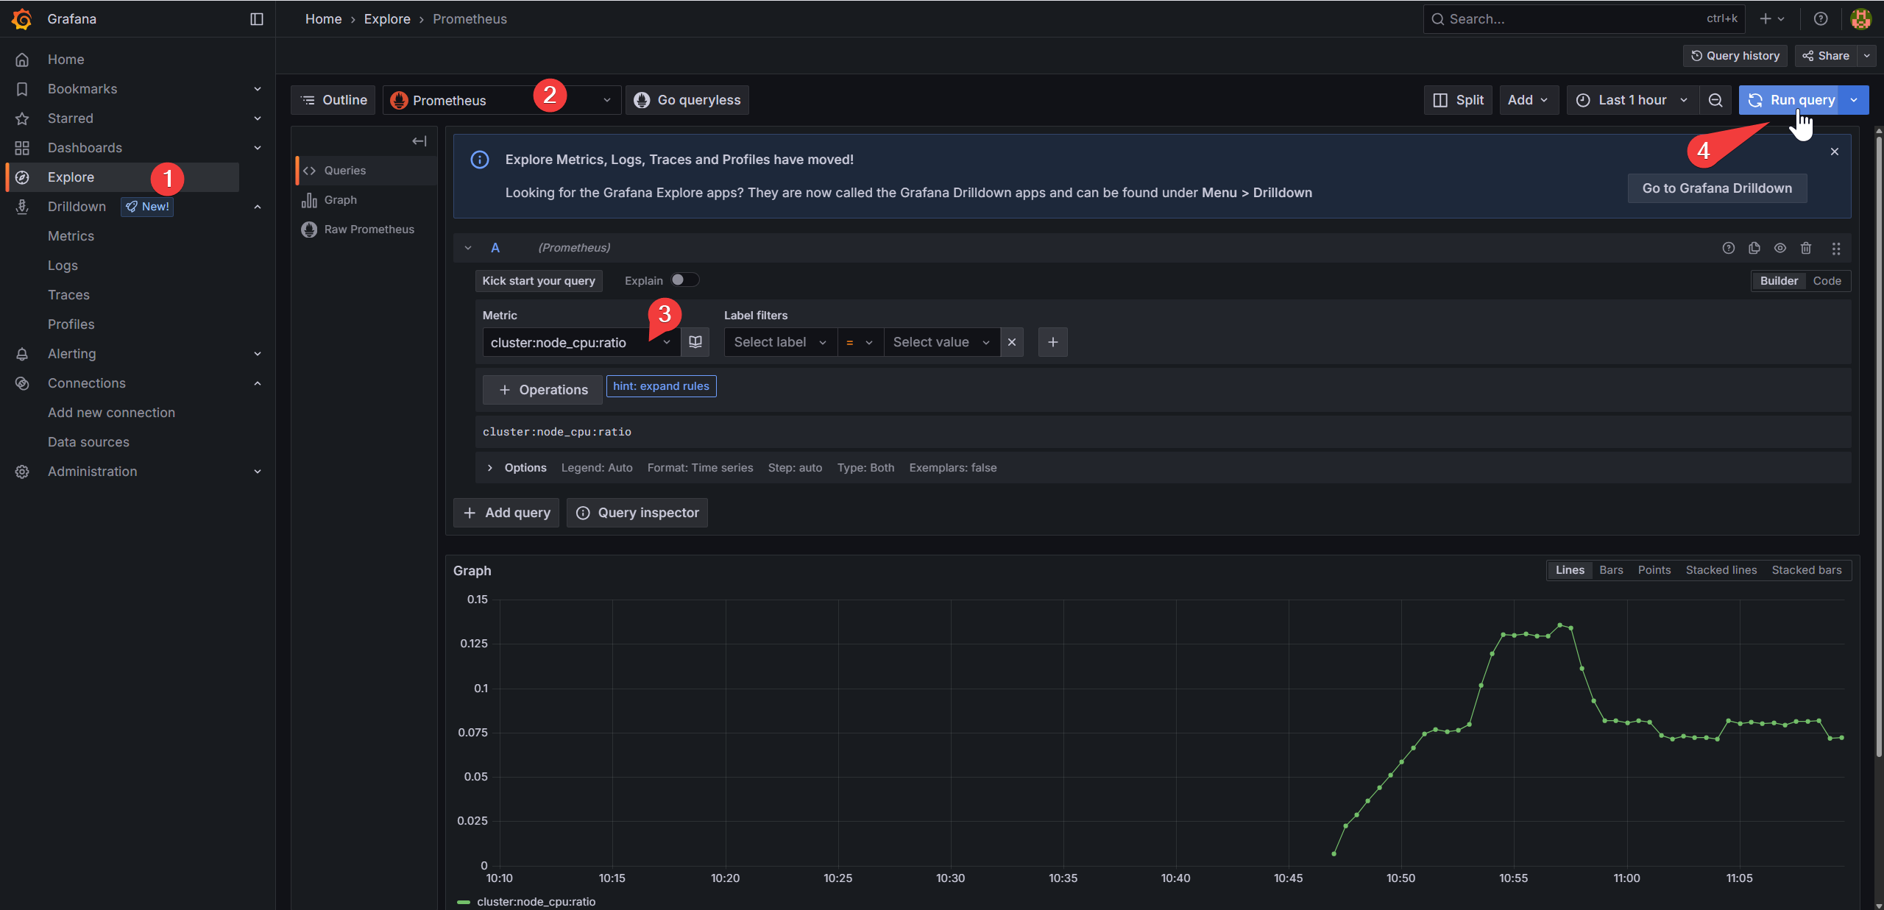Collapse the content outline arrow icon
Viewport: 1884px width, 910px height.
(x=419, y=141)
